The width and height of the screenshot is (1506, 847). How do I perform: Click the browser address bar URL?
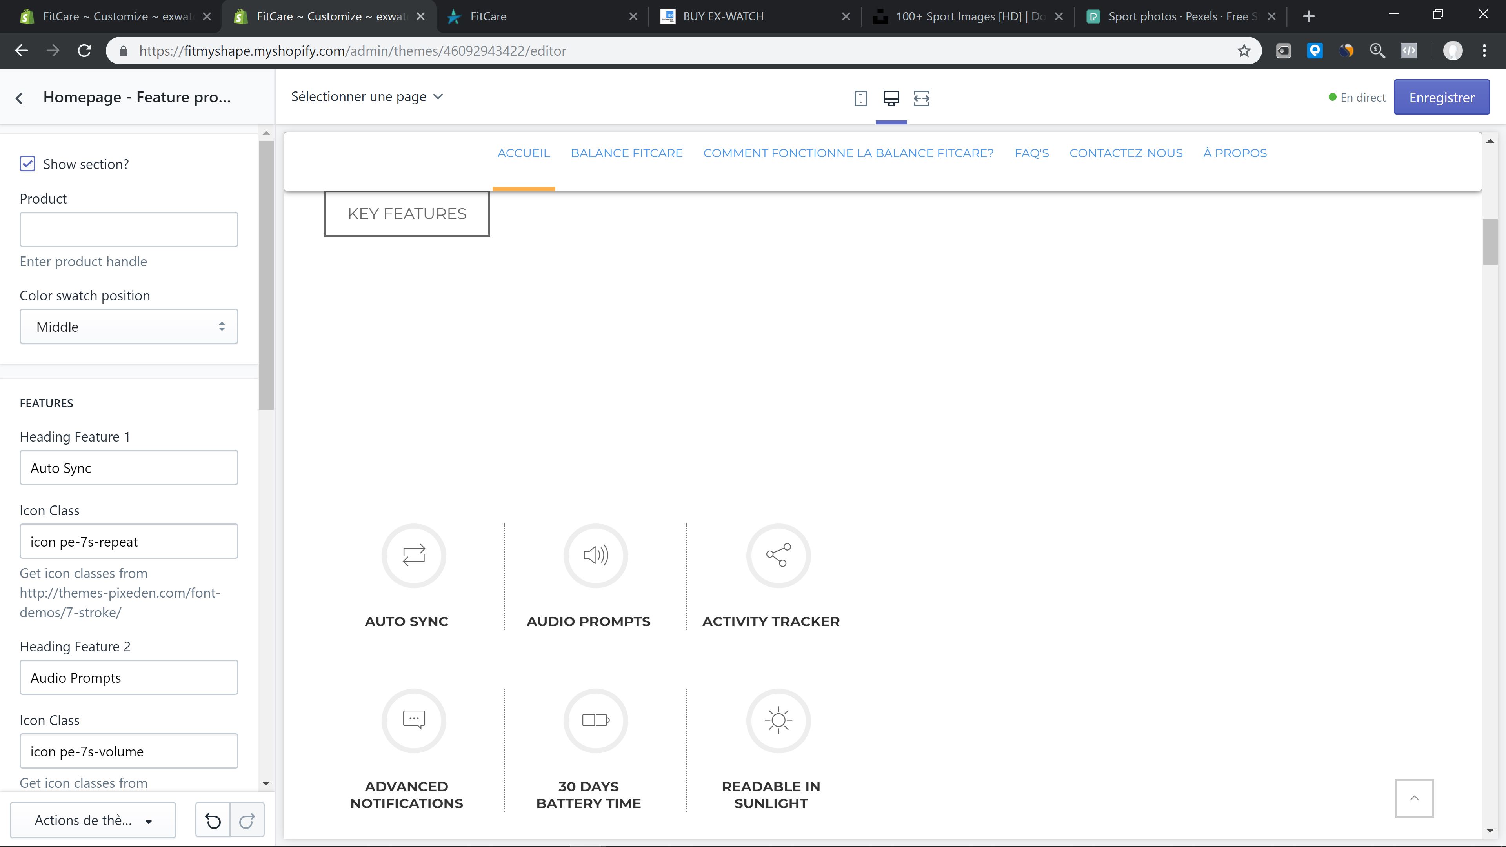pyautogui.click(x=353, y=51)
